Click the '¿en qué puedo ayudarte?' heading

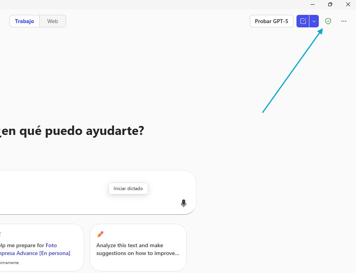(72, 131)
